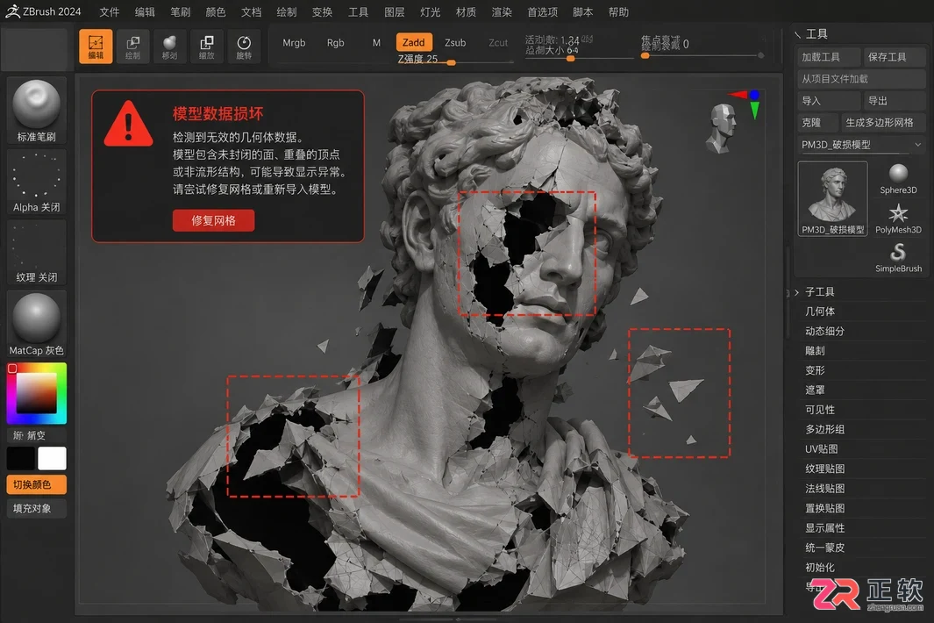Open the 笔刷 menu
The width and height of the screenshot is (934, 623).
pyautogui.click(x=181, y=12)
